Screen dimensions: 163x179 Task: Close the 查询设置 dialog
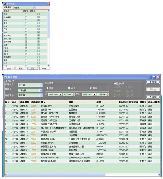click(48, 4)
